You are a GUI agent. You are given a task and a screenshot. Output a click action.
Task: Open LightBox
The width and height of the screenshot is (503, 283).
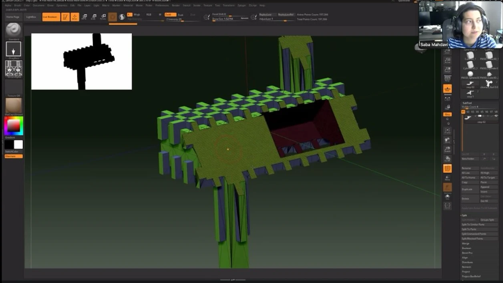tap(31, 17)
